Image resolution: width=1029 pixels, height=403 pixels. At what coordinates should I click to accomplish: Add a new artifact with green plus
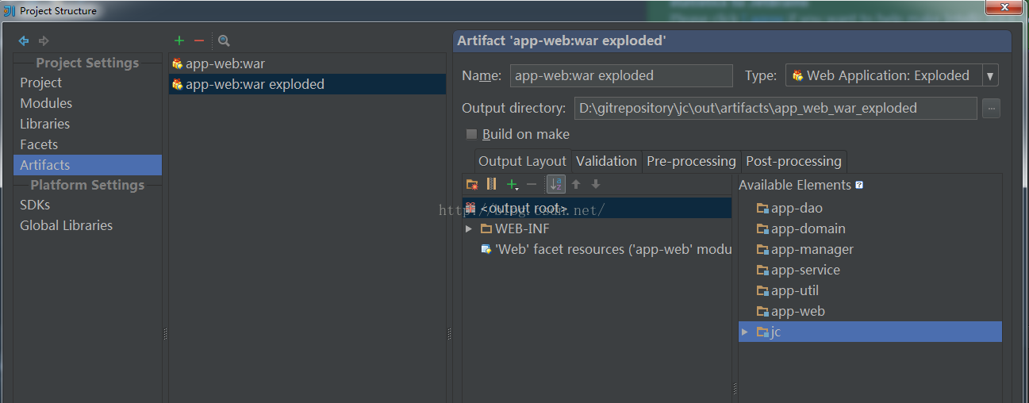tap(179, 40)
